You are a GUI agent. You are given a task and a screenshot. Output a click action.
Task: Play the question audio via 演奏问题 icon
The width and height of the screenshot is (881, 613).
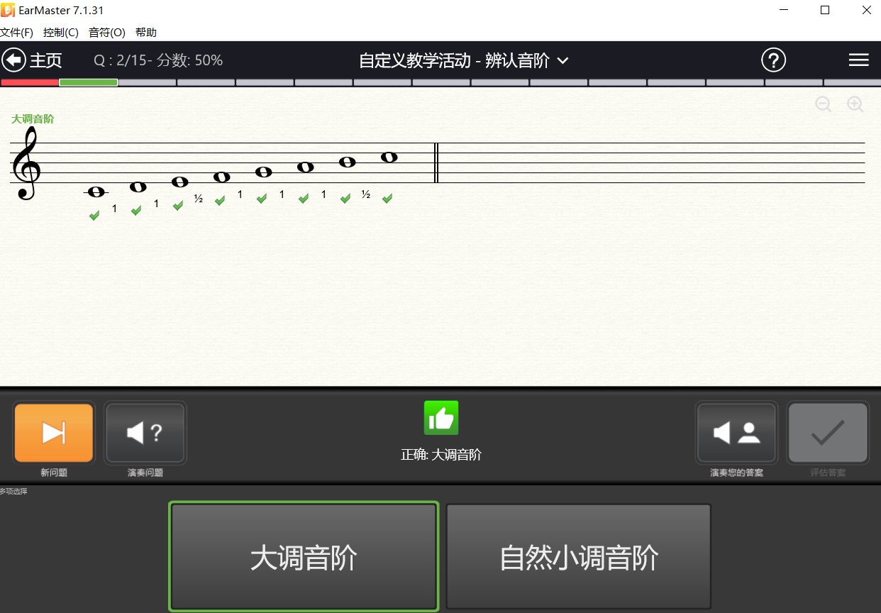click(145, 432)
